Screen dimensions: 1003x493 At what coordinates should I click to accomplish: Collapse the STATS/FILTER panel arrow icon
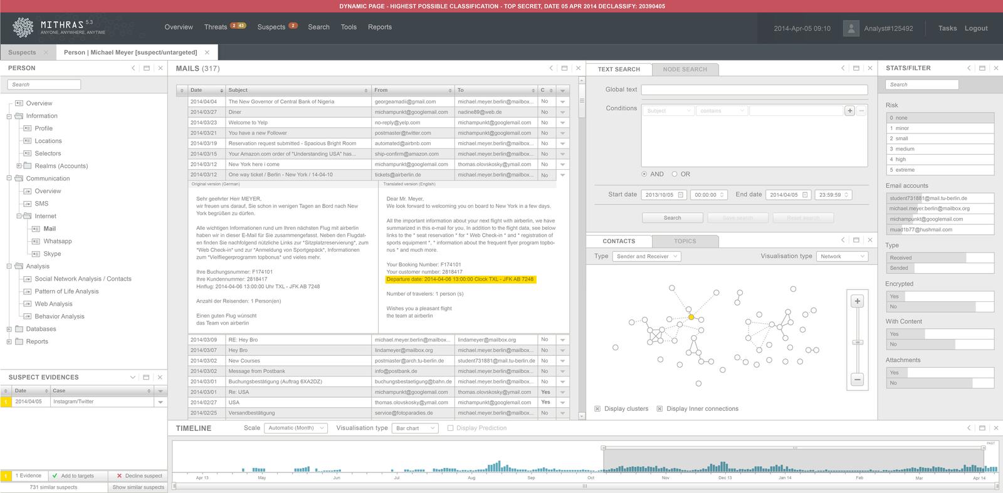[x=969, y=68]
